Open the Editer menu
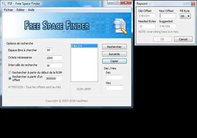Image resolution: width=197 pixels, height=138 pixels. click(21, 10)
